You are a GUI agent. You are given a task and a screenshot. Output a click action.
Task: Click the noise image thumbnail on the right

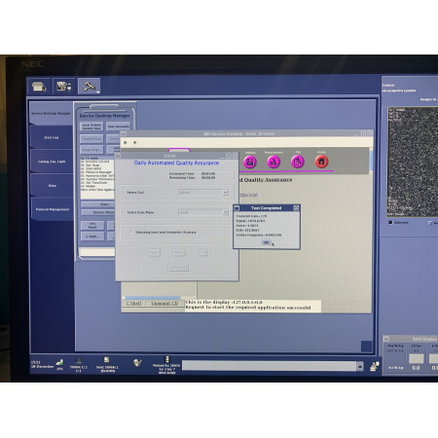[413, 162]
